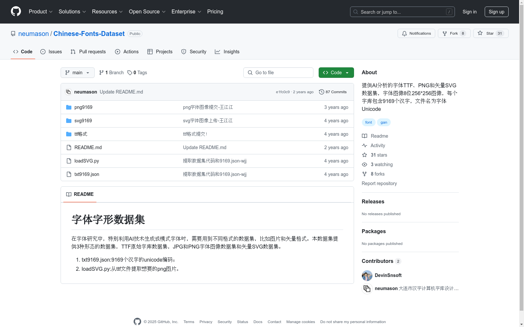Click the stars icon beside 31 stars
The height and width of the screenshot is (327, 524).
tap(365, 155)
